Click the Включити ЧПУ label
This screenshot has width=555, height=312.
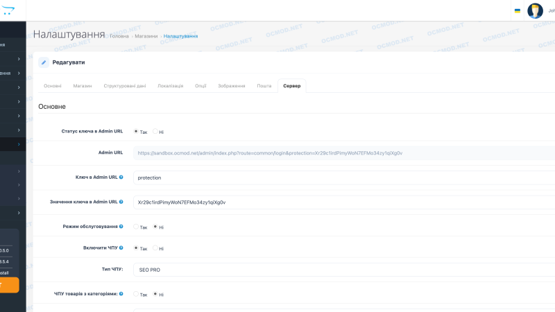101,248
